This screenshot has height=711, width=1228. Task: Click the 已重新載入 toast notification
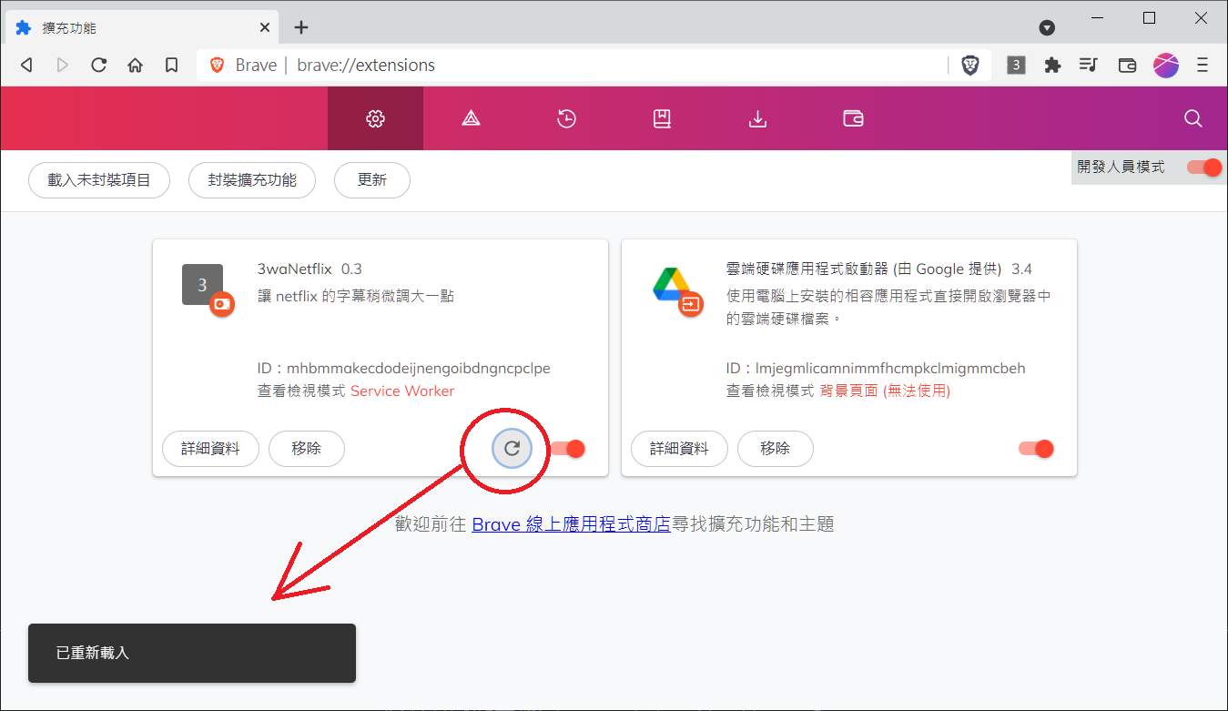pos(192,653)
